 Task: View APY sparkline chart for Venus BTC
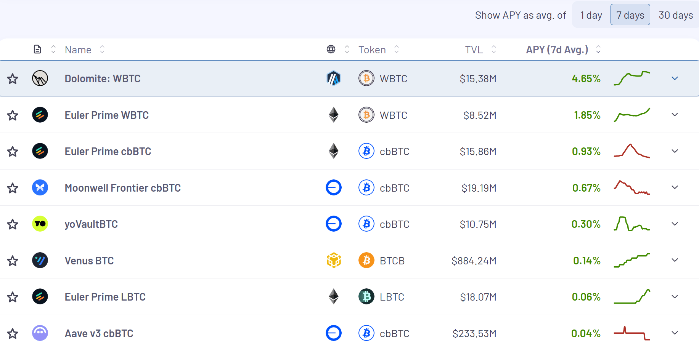[632, 260]
